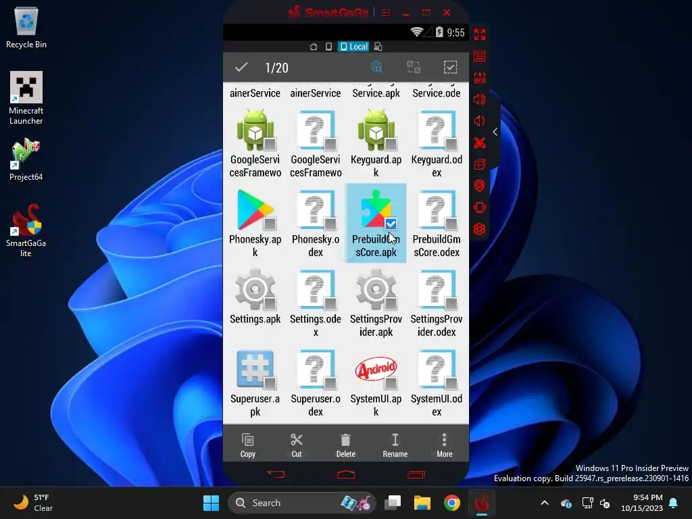Toggle fullscreen from SmartGaGa sidebar

pos(479,34)
